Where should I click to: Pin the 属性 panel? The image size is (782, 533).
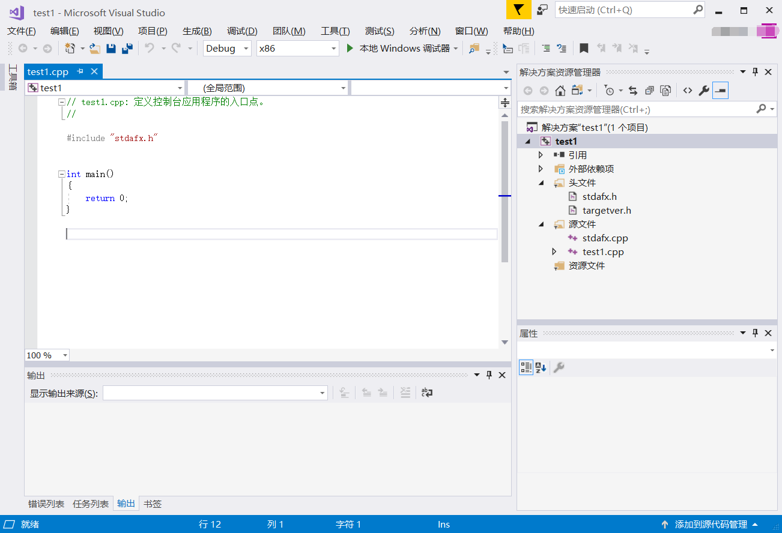click(x=756, y=333)
